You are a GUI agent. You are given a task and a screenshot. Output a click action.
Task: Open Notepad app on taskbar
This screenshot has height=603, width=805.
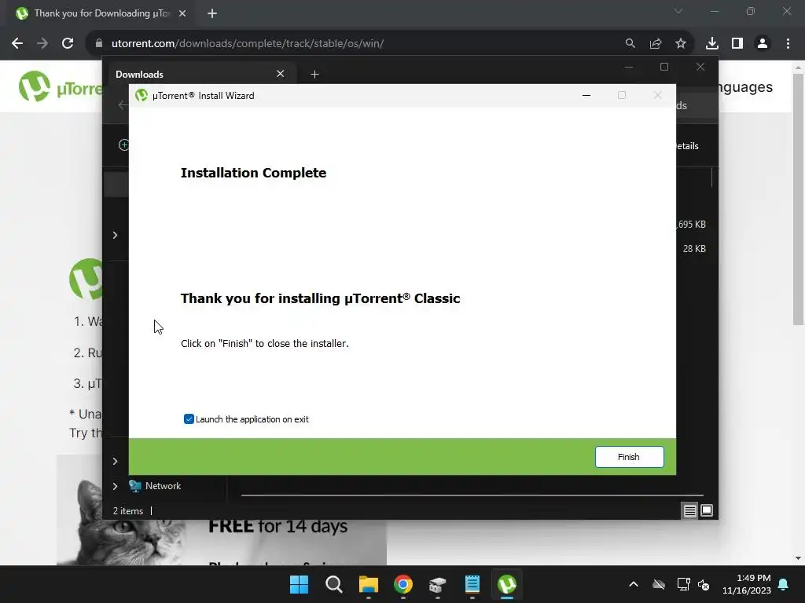pos(472,584)
